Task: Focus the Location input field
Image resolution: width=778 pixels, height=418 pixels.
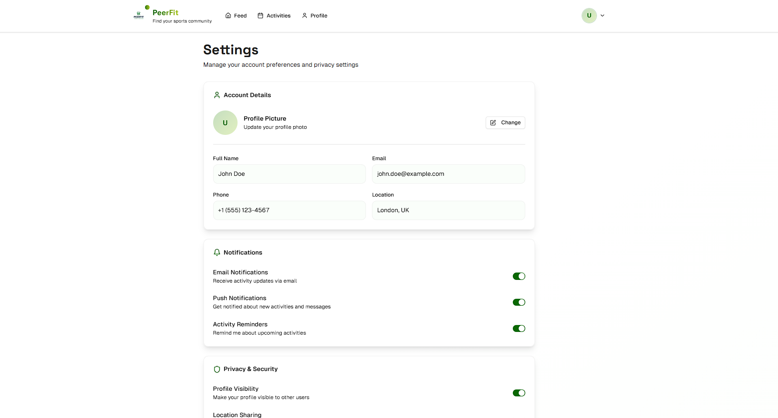Action: (x=448, y=210)
